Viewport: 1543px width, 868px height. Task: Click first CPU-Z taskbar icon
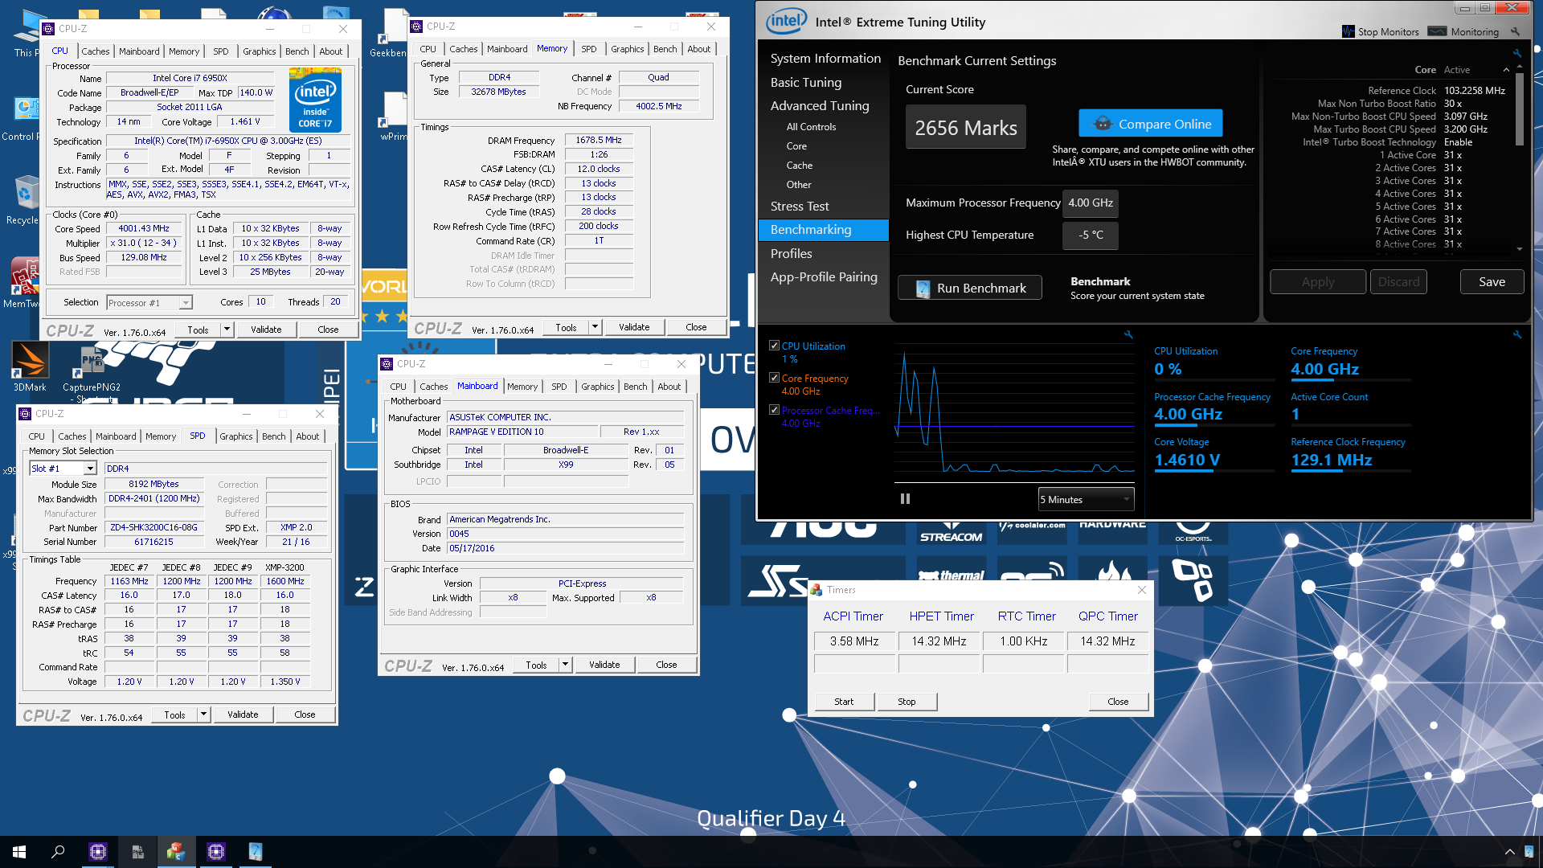coord(98,852)
